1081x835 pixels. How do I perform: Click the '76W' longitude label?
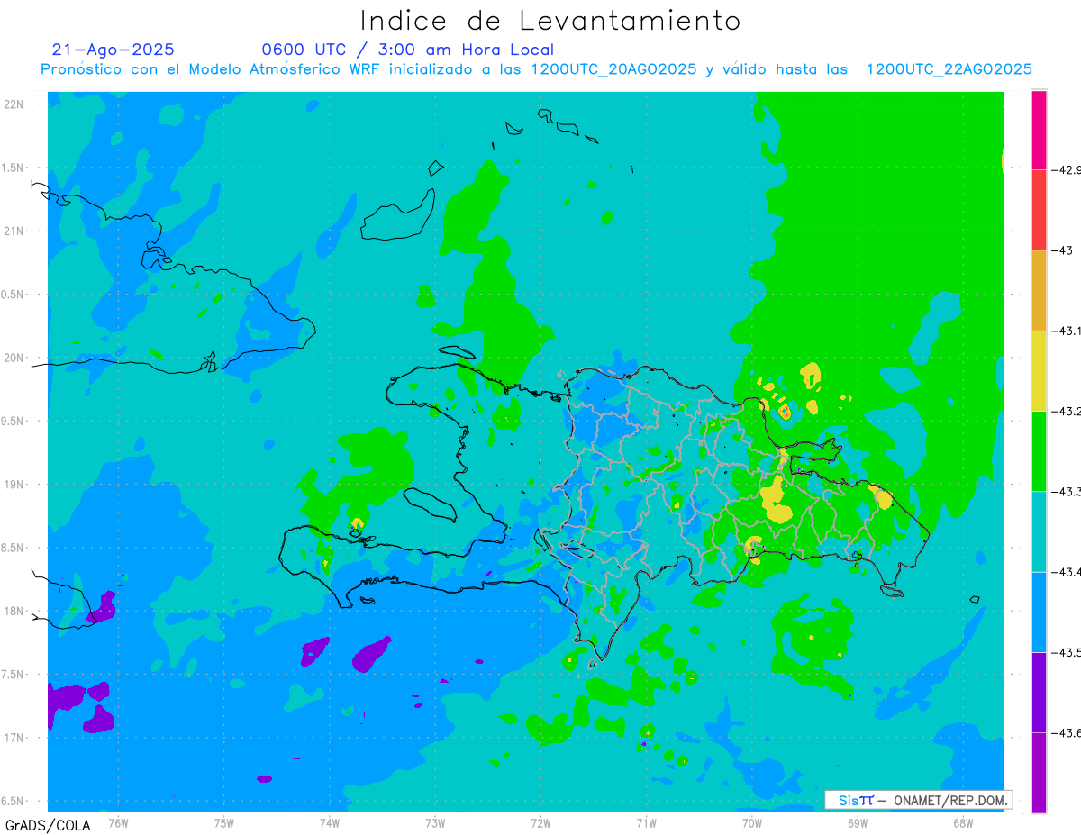118,821
